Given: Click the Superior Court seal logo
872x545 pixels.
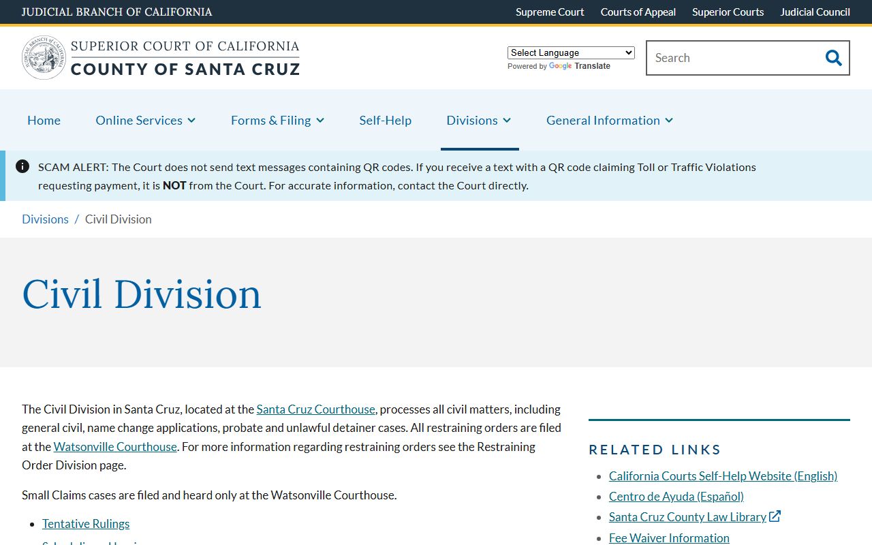Looking at the screenshot, I should click(44, 58).
